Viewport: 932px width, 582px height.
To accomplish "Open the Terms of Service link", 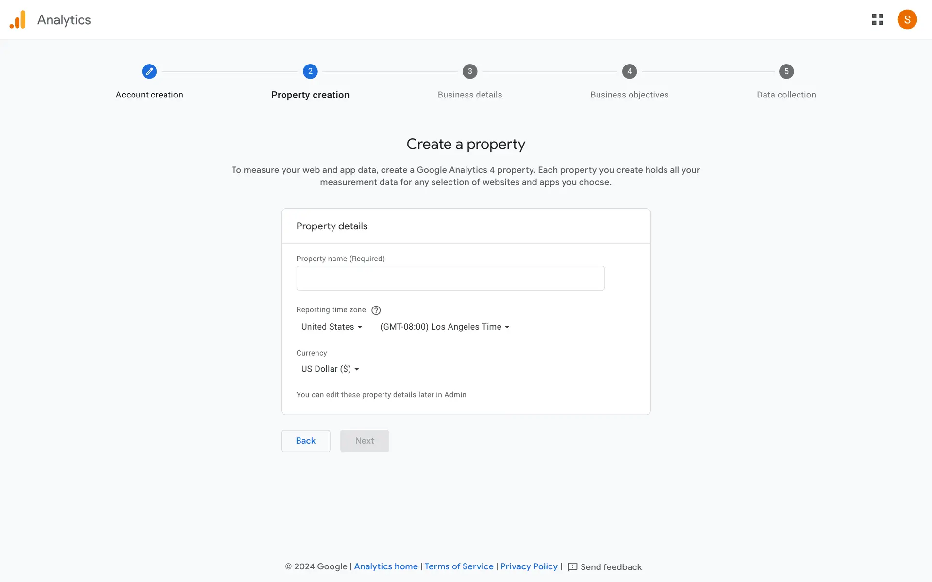I will tap(459, 566).
